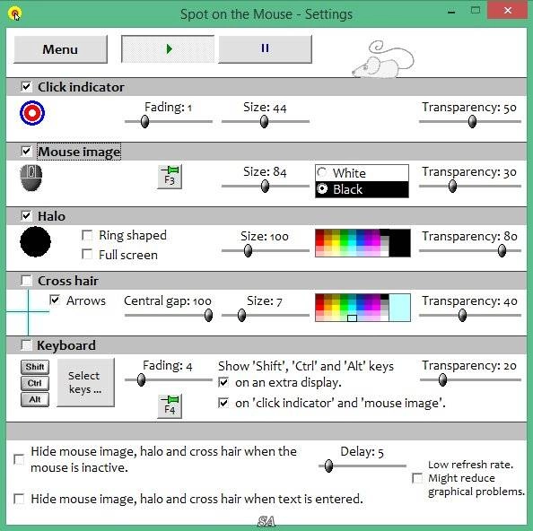
Task: Pick a color from Halo color palette
Action: click(x=352, y=243)
